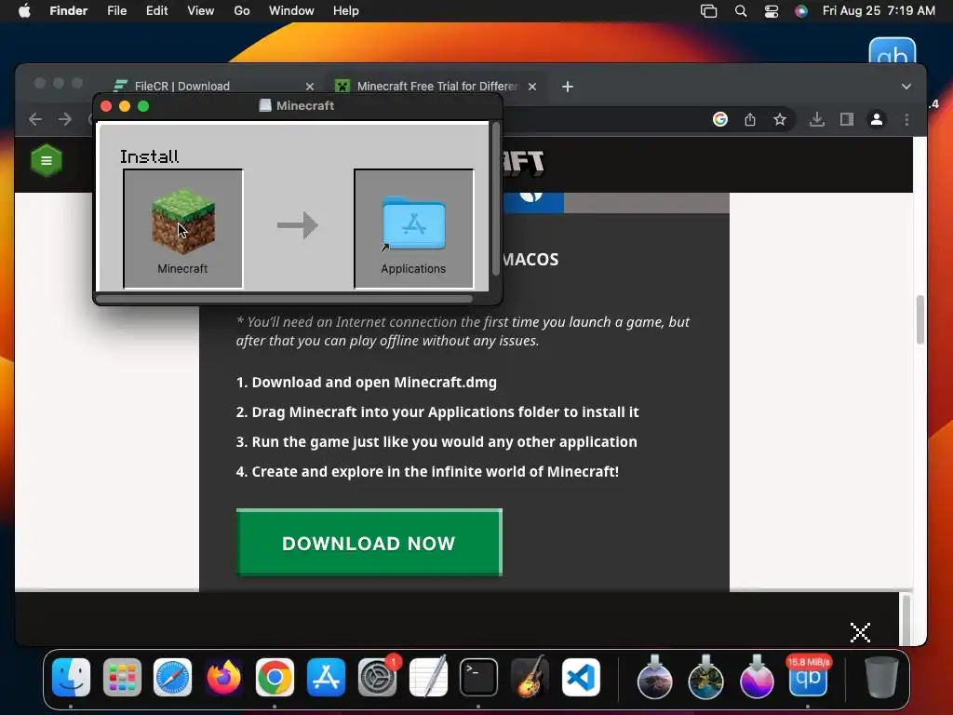Viewport: 953px width, 715px height.
Task: Click the 'Create and explore' instruction text
Action: (x=427, y=472)
